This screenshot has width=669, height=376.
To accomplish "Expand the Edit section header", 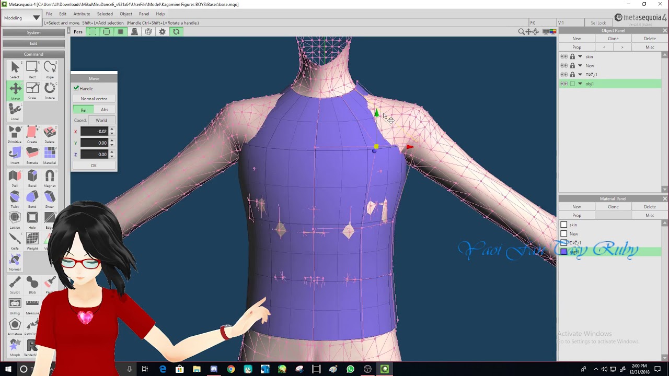I will click(x=33, y=43).
